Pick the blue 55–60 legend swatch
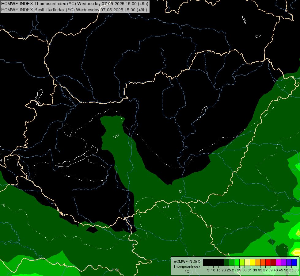 [294, 262]
